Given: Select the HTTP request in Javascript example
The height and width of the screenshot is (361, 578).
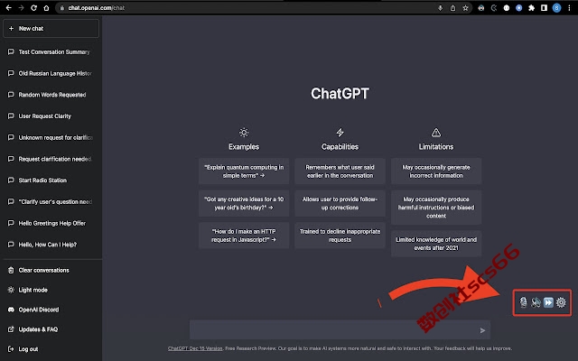Looking at the screenshot, I should point(244,236).
